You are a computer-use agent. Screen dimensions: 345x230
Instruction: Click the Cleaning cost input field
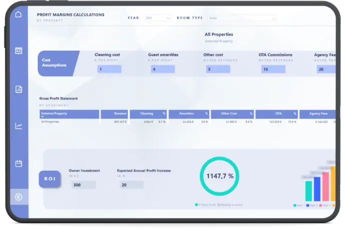[109, 69]
